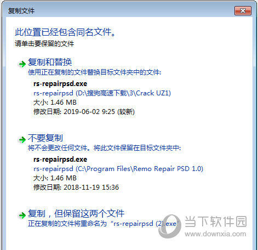This screenshot has height=250, width=258.
Task: Click rename text 正在复制的文件将重命名为 rs-repairpsd (2).exe
Action: coord(104,224)
